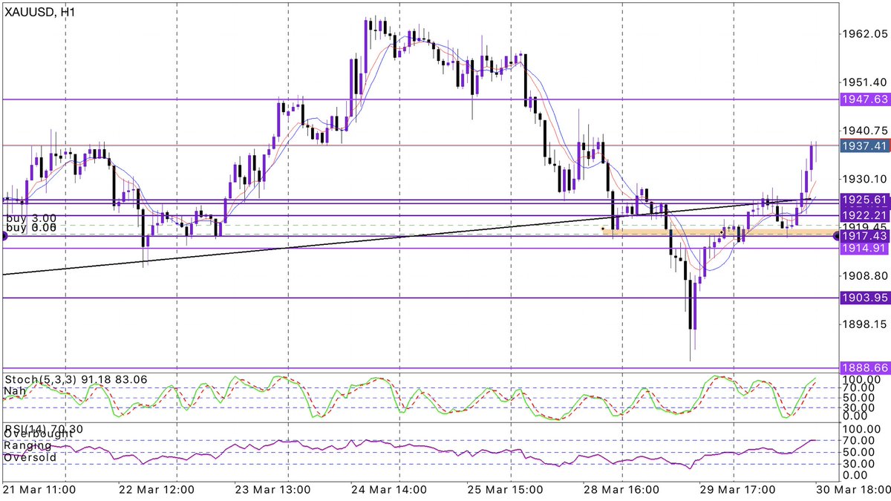
Task: Click the current price label 1937.41
Action: 864,146
